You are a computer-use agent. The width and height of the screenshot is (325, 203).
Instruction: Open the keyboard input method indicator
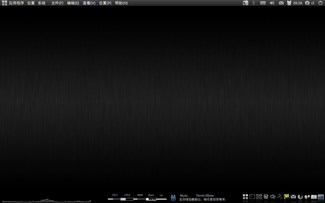point(263,3)
